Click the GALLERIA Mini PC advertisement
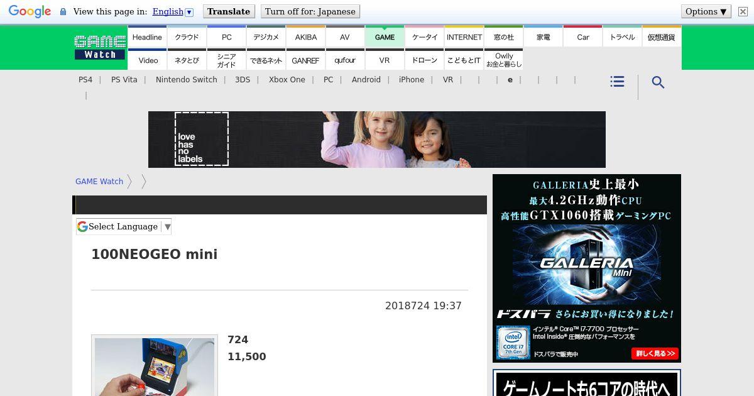The image size is (754, 396). 587,268
